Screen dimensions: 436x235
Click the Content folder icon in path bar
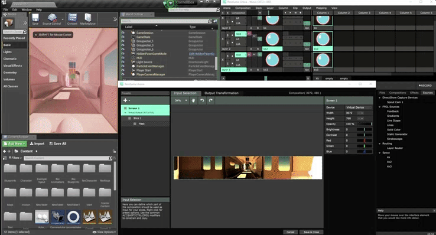[17, 151]
